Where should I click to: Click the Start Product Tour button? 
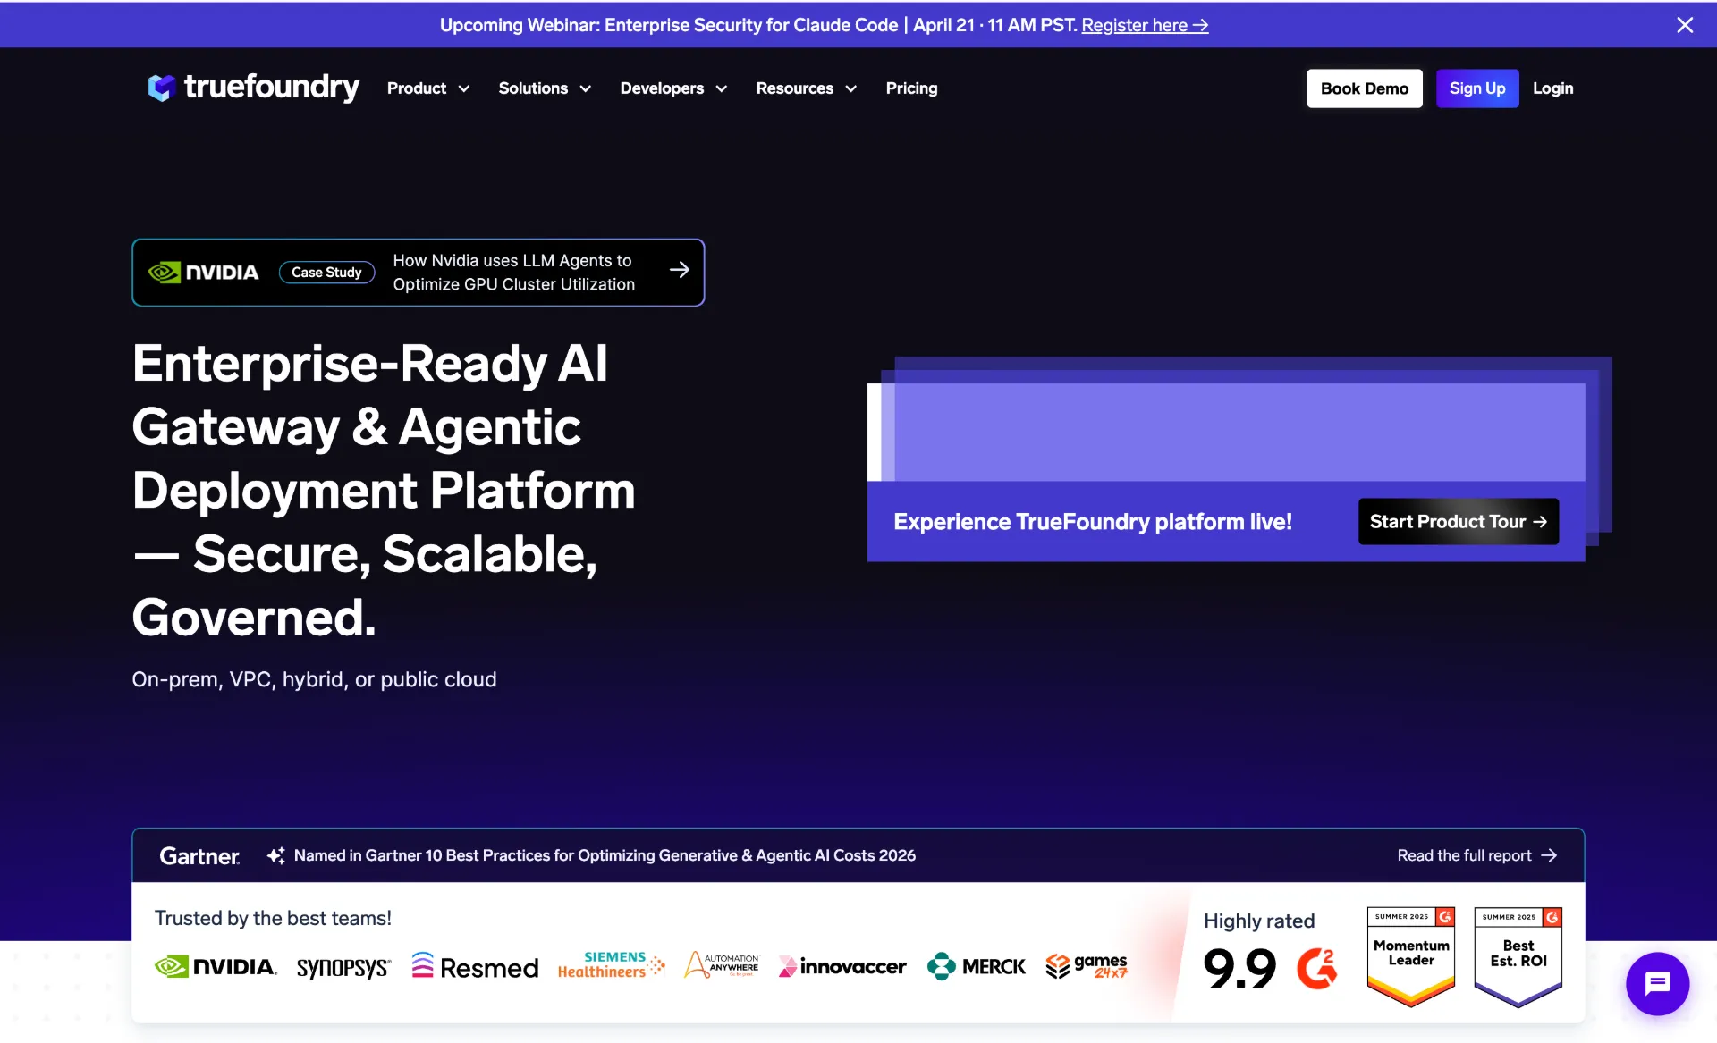pos(1457,521)
